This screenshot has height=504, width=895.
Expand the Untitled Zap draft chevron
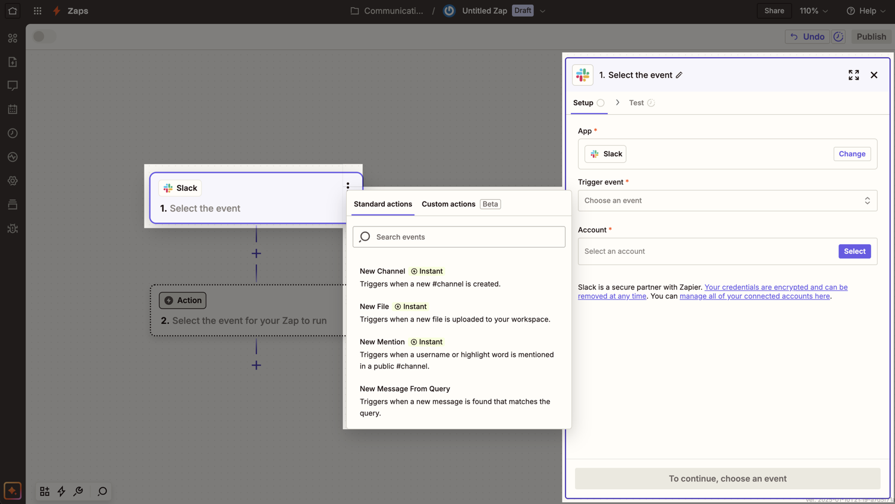pyautogui.click(x=542, y=11)
